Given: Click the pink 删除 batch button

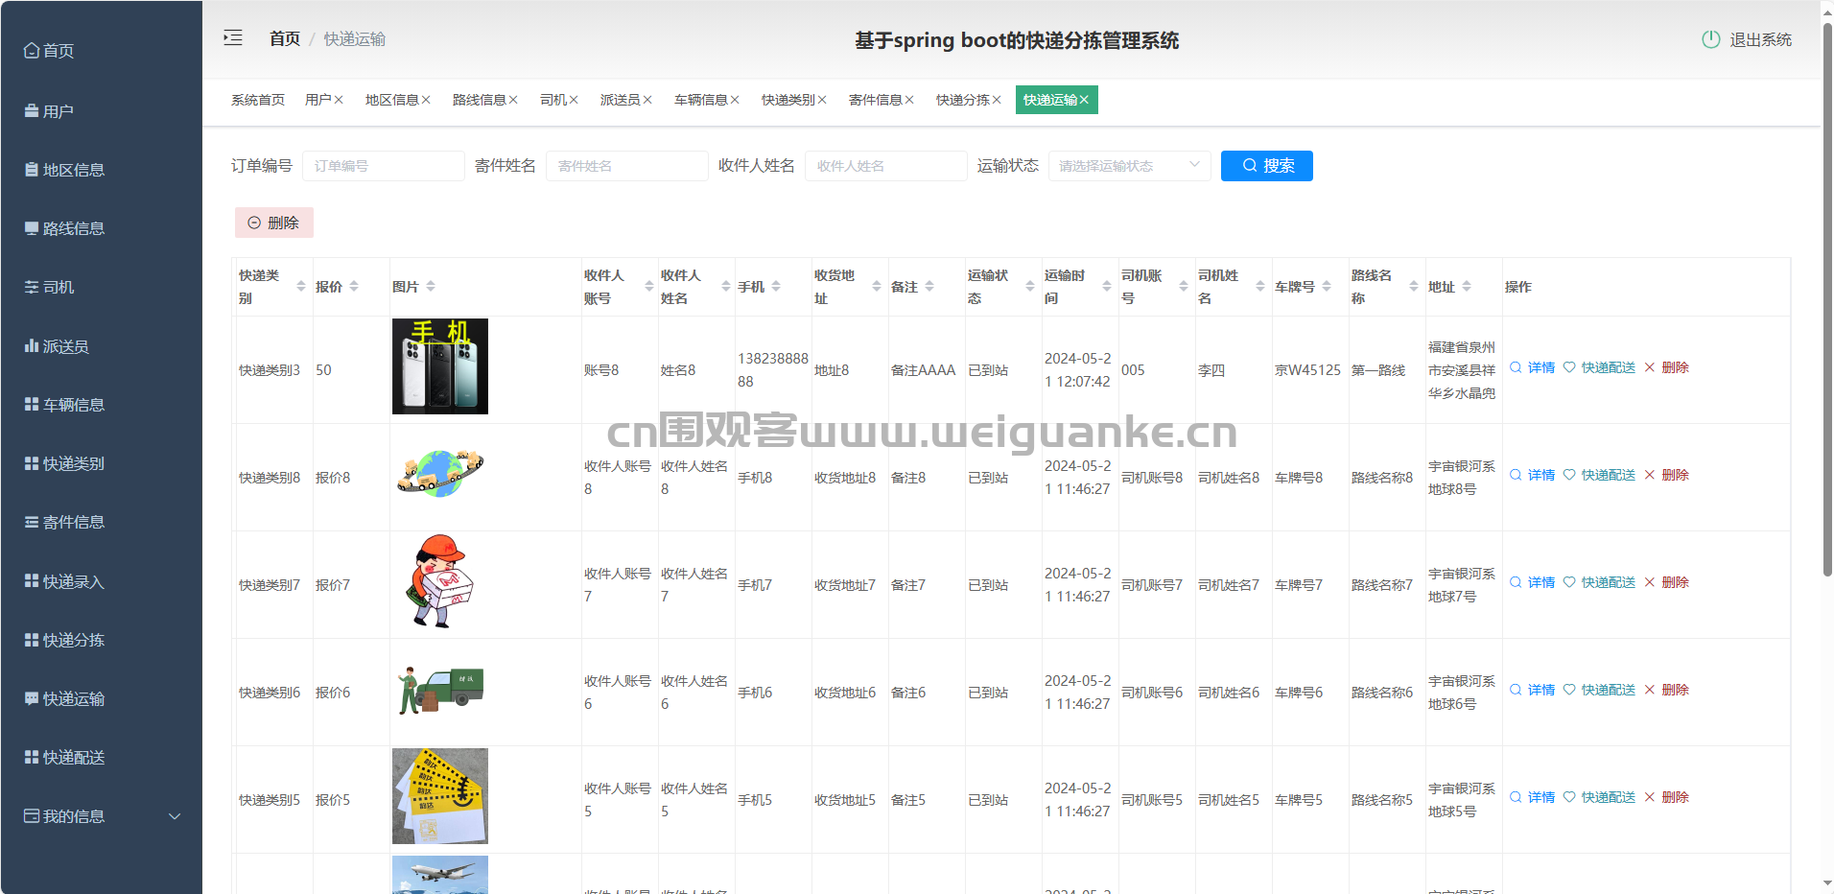Looking at the screenshot, I should click(x=274, y=223).
